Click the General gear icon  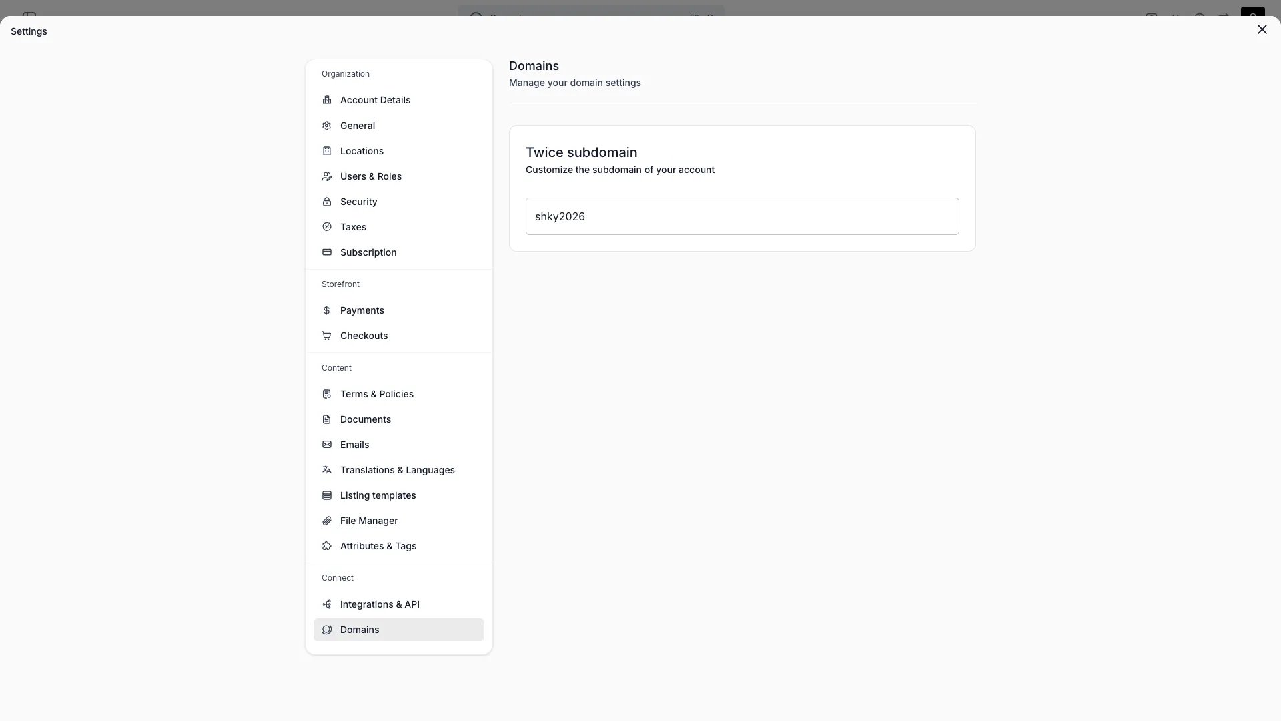(327, 126)
